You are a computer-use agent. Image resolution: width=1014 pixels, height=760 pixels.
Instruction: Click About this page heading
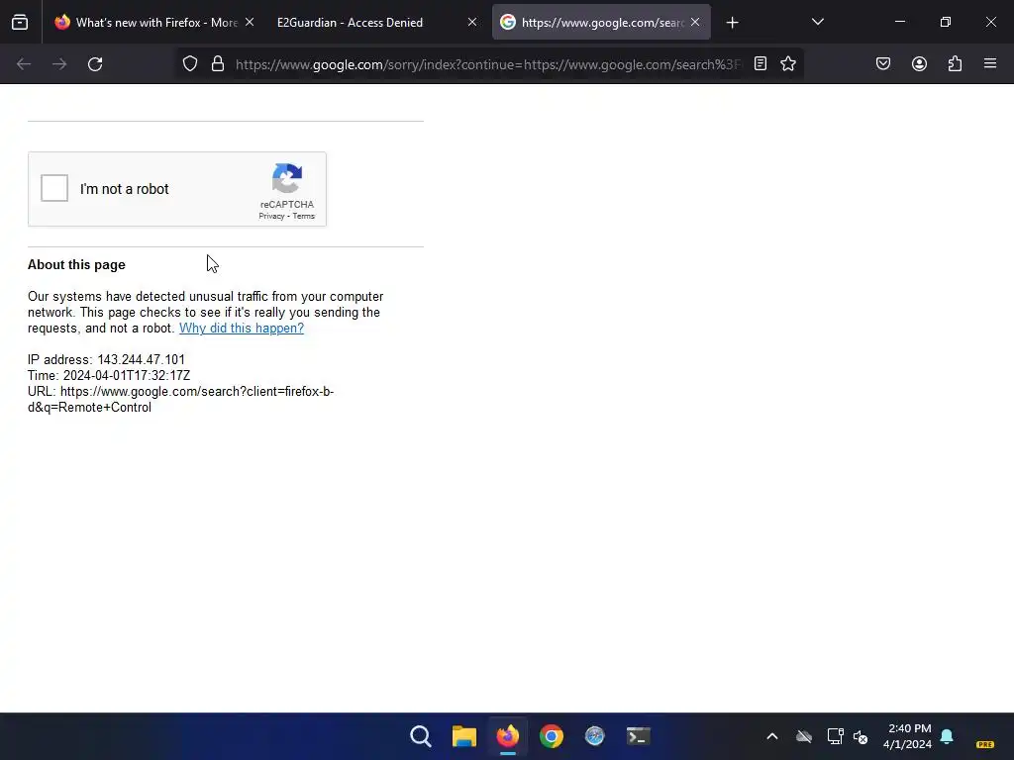(76, 265)
